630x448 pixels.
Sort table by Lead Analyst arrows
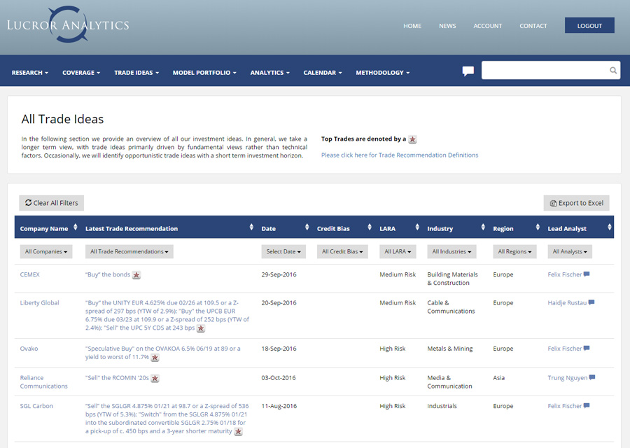click(610, 227)
